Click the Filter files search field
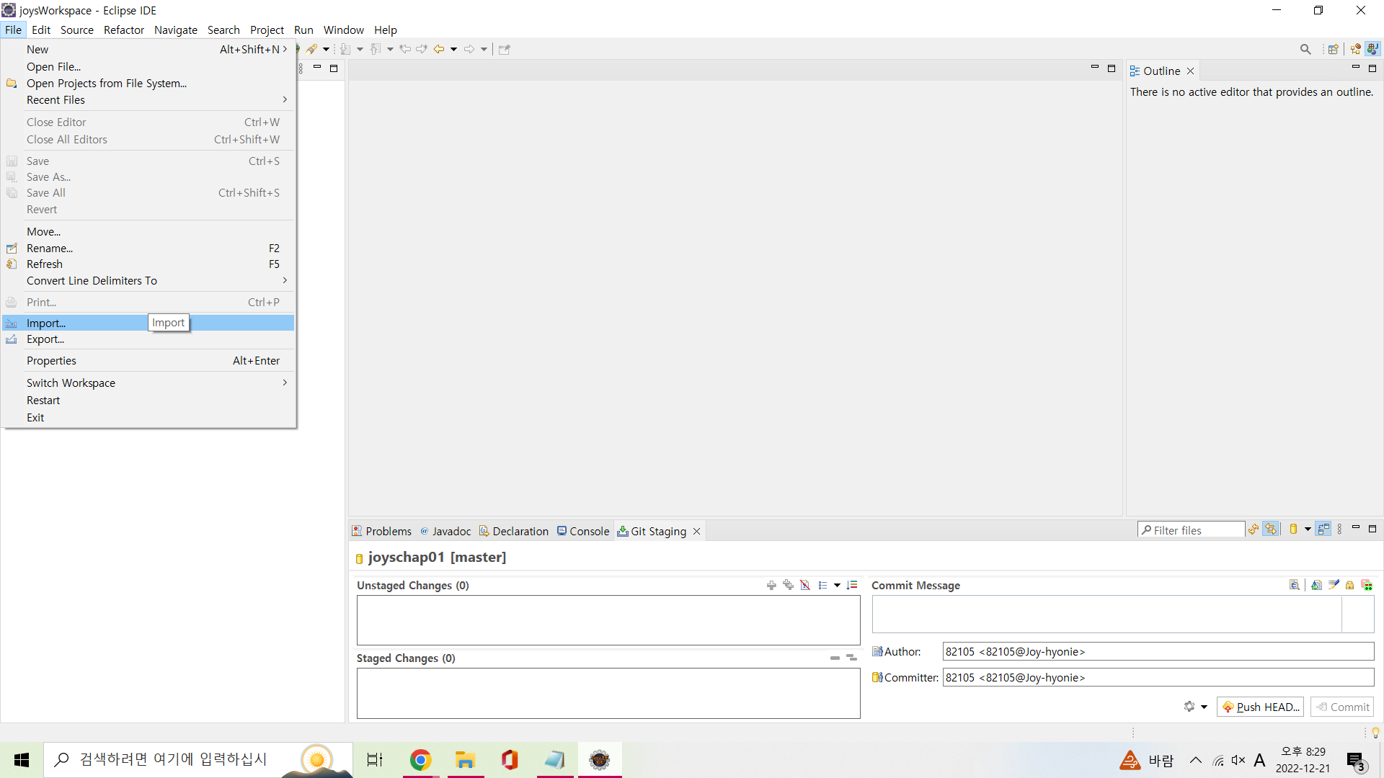The width and height of the screenshot is (1384, 778). (x=1192, y=530)
